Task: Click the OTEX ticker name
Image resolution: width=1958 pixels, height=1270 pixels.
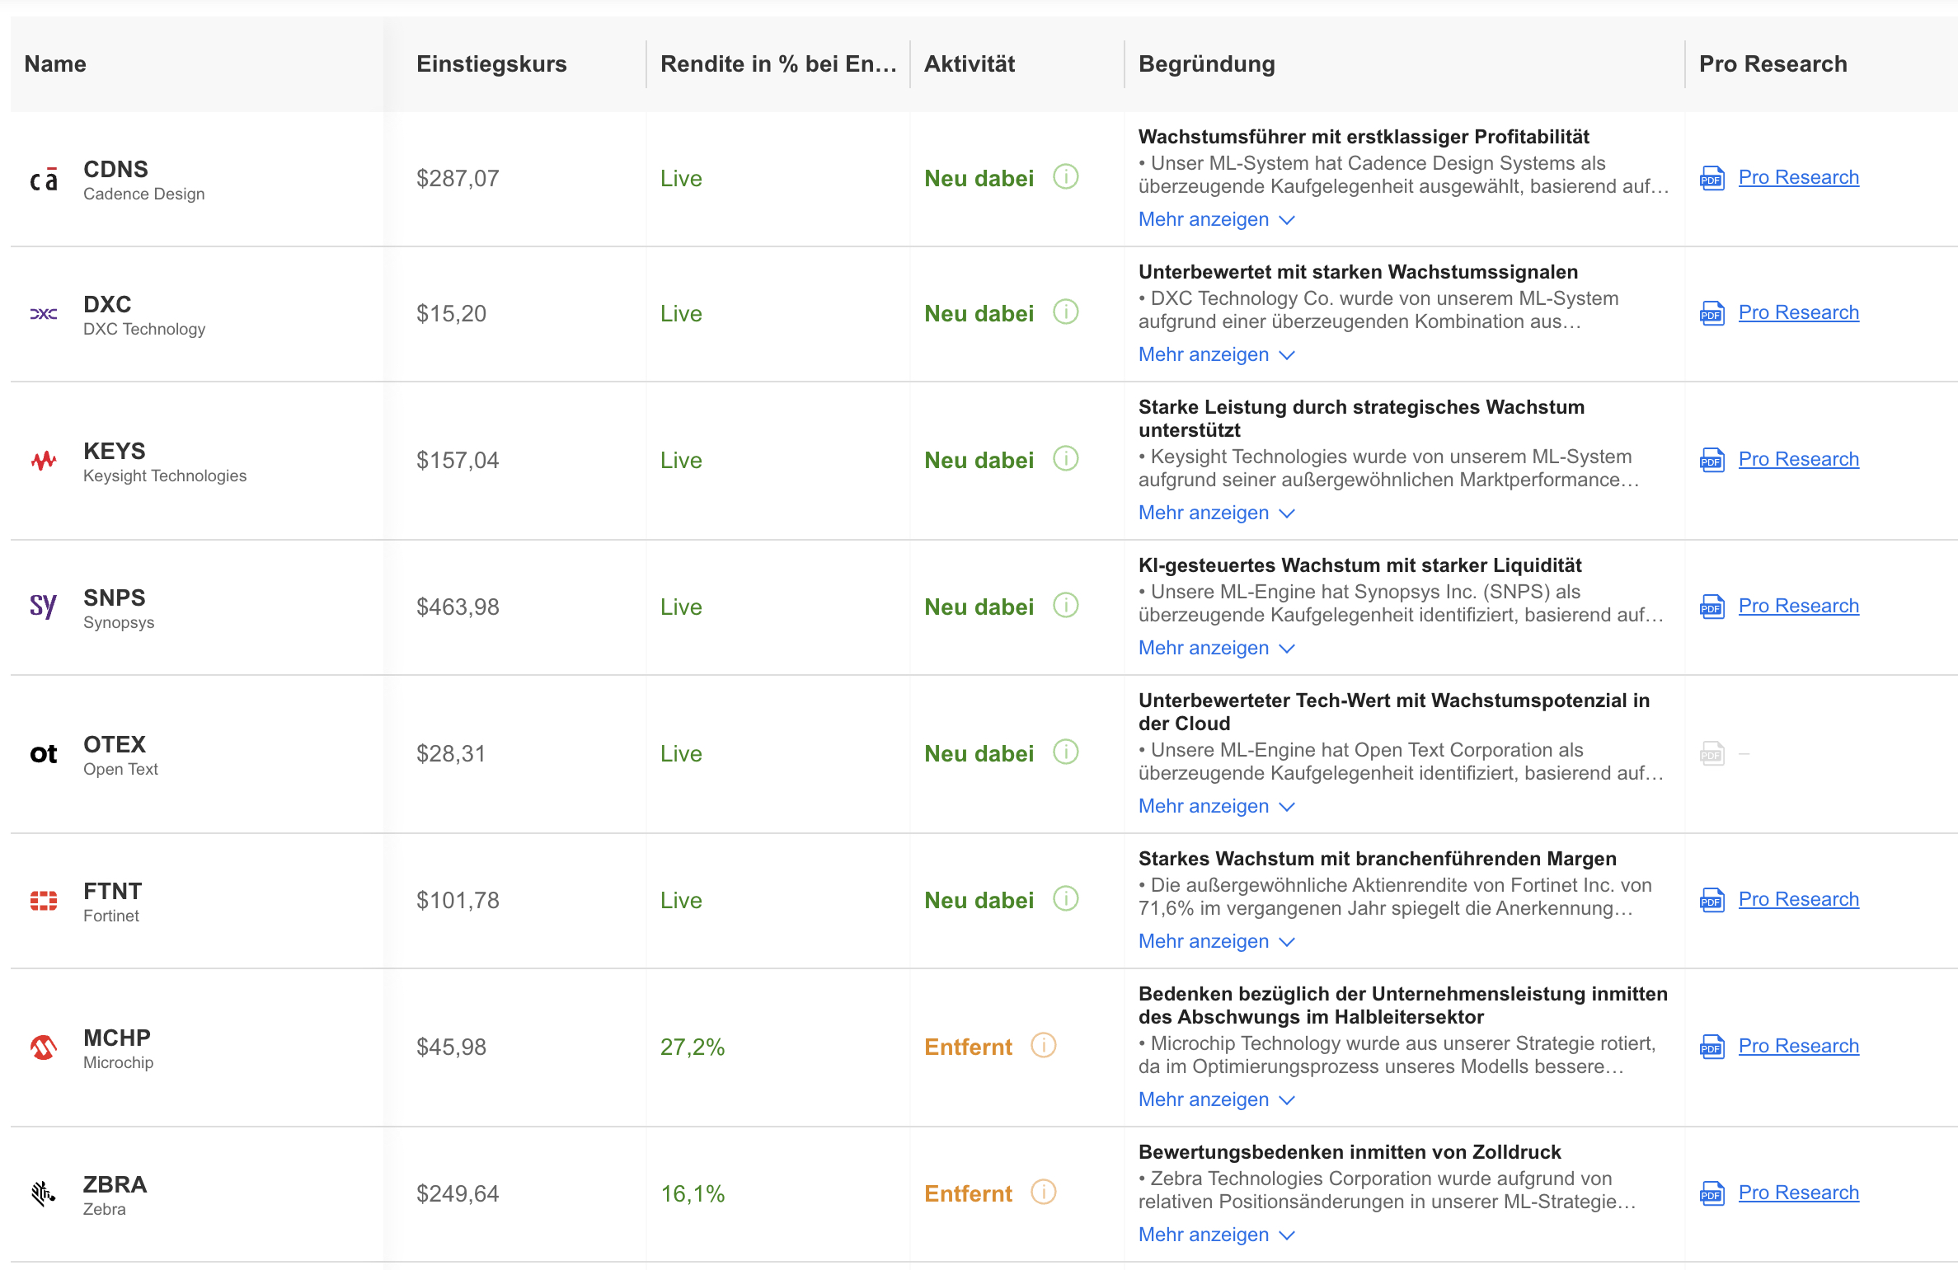Action: click(x=115, y=744)
